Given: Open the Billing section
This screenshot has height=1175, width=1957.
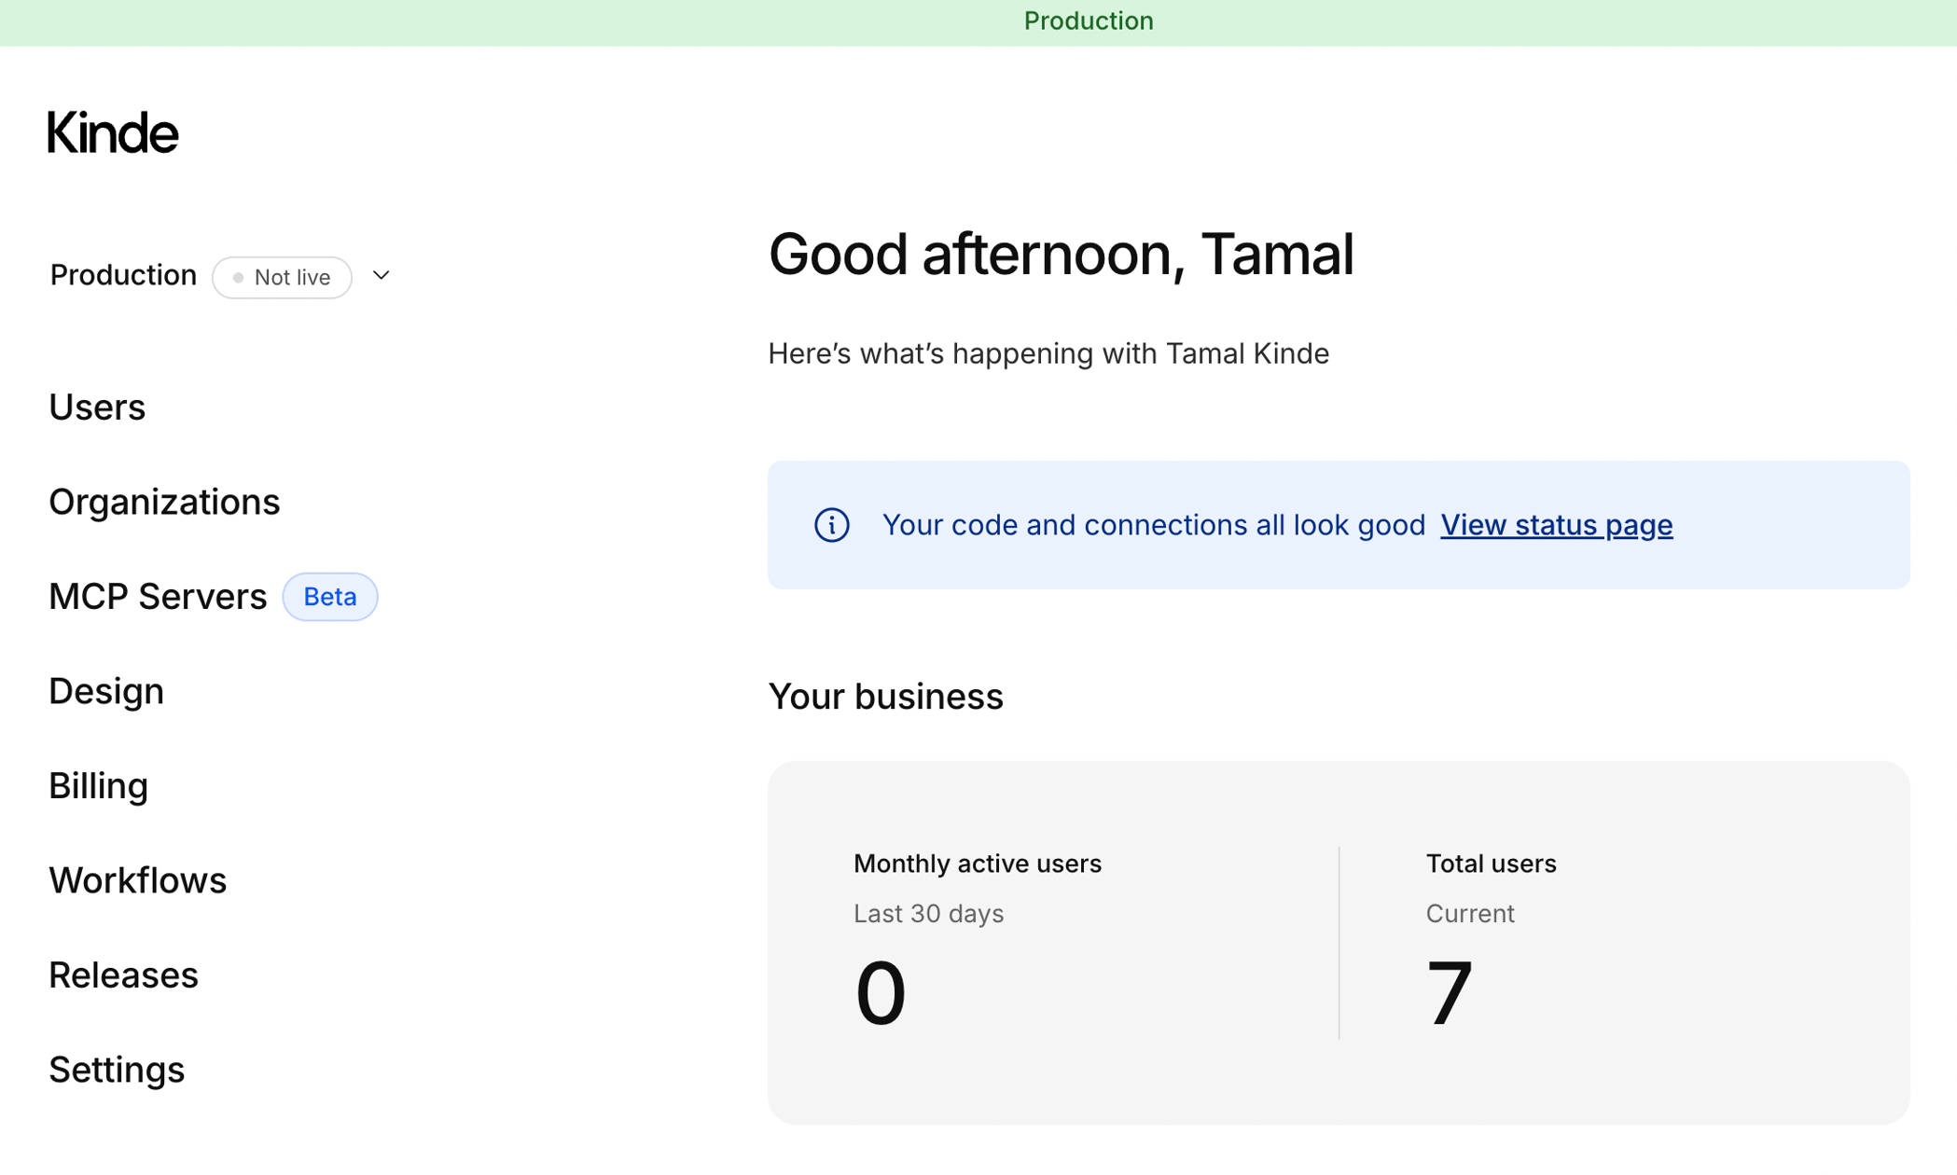Looking at the screenshot, I should [x=98, y=786].
